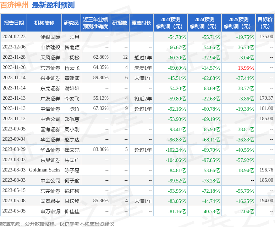
Task: Click researcher 周小刚
Action: point(72,129)
